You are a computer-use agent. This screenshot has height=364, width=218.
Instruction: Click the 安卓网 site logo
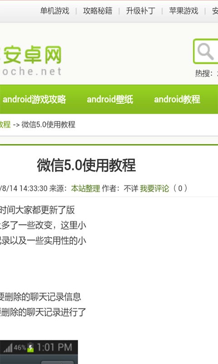click(31, 55)
